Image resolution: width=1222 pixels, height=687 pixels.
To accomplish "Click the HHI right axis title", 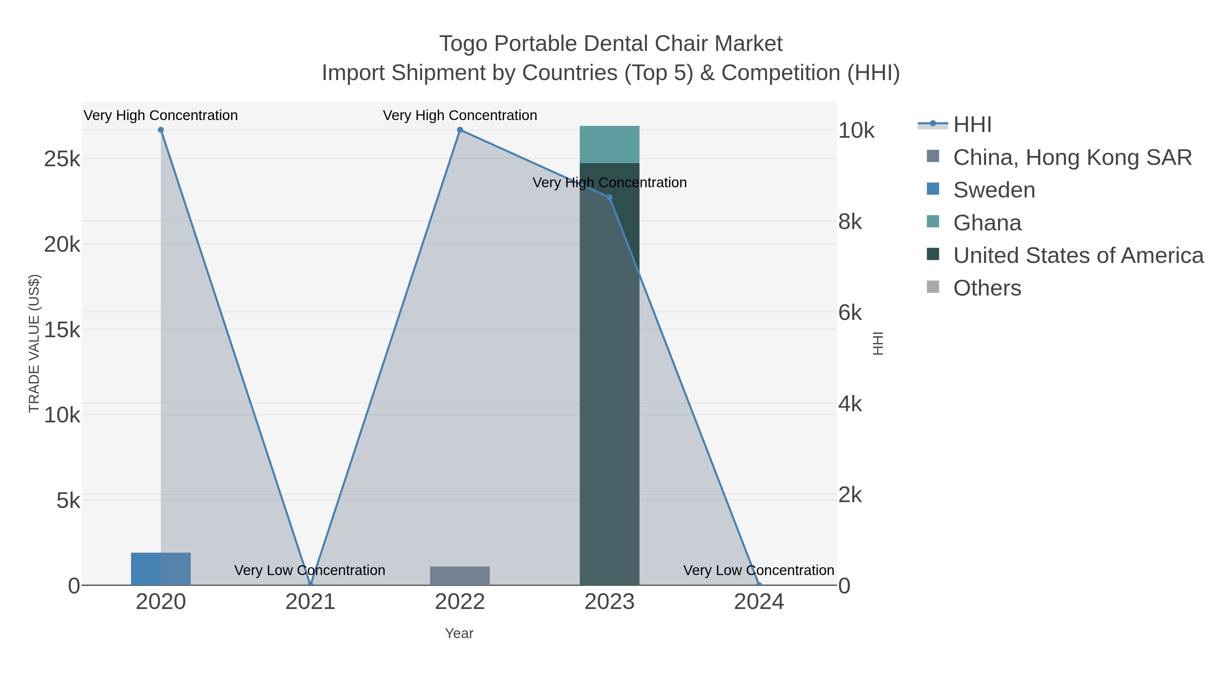I will 878,343.
